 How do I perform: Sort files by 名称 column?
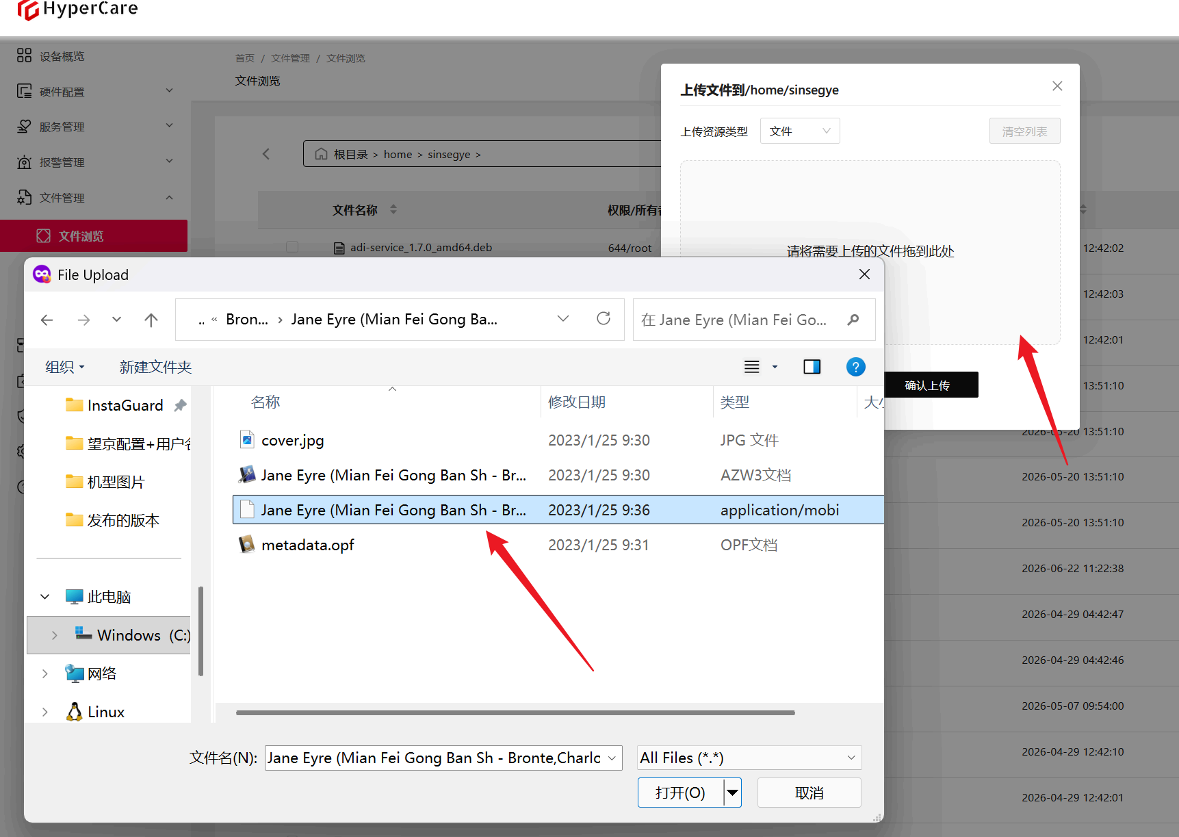(265, 402)
